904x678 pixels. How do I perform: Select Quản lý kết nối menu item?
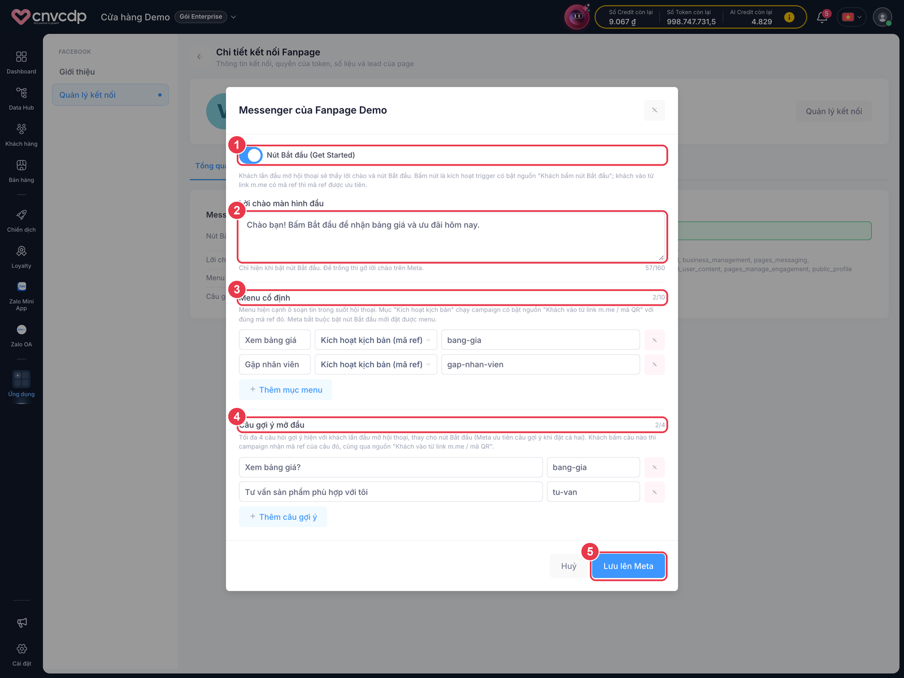point(110,95)
